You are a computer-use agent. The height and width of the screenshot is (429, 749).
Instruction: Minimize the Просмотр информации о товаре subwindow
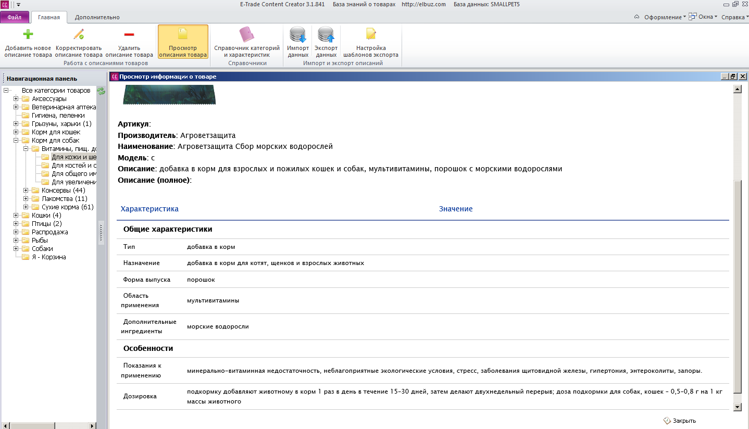click(725, 77)
